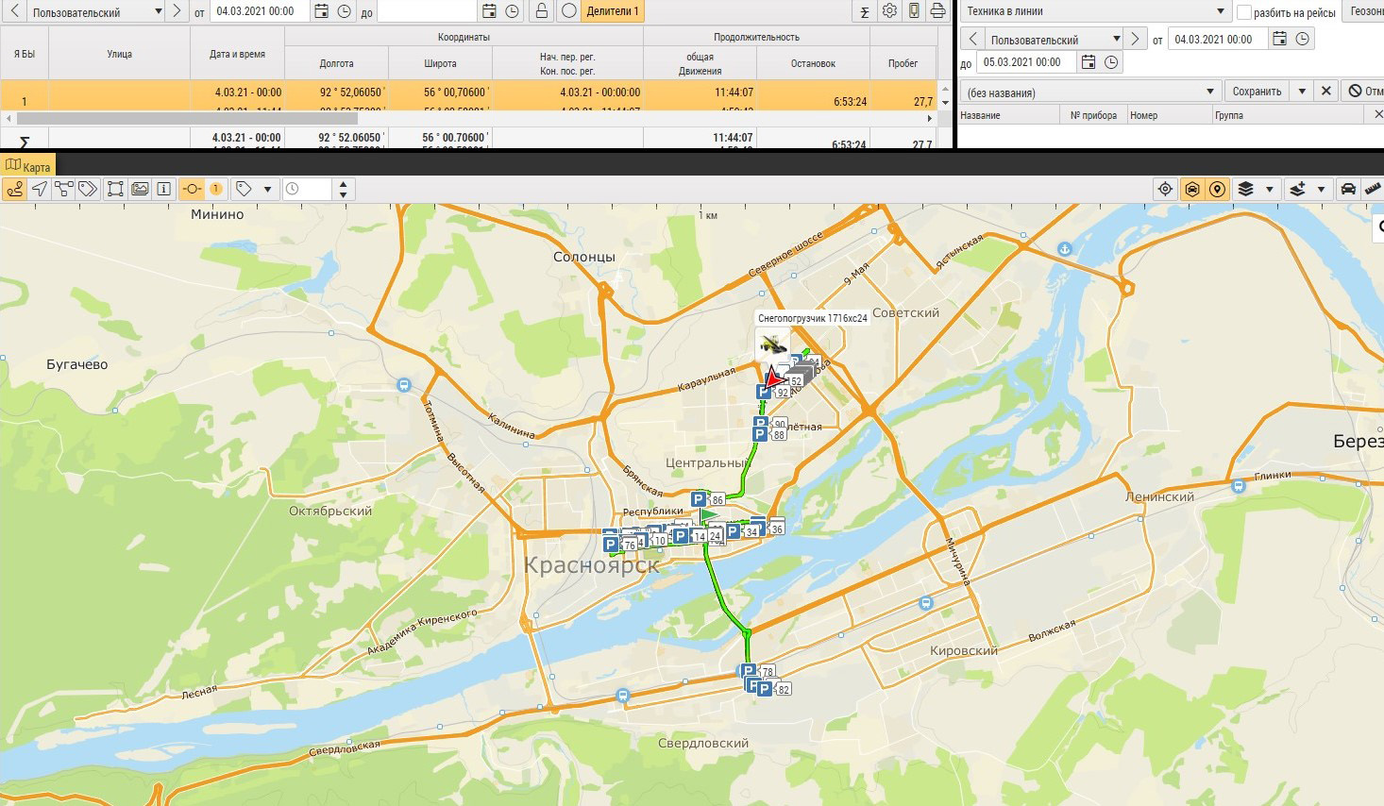The height and width of the screenshot is (806, 1384).
Task: Toggle the circle button next to Делители
Action: (x=568, y=11)
